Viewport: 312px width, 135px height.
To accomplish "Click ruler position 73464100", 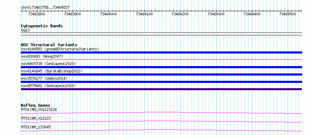I will (x=144, y=14).
